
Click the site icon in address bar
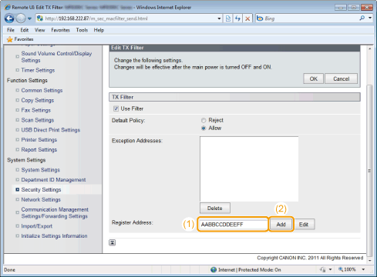[40, 18]
